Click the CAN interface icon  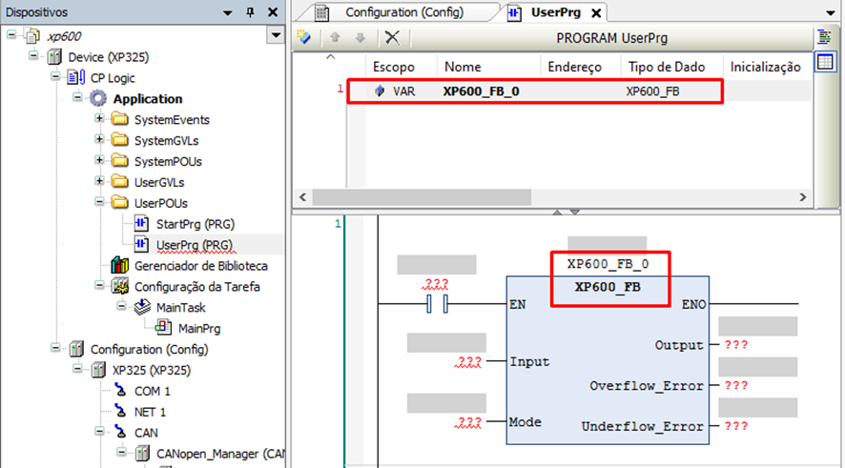pyautogui.click(x=120, y=432)
